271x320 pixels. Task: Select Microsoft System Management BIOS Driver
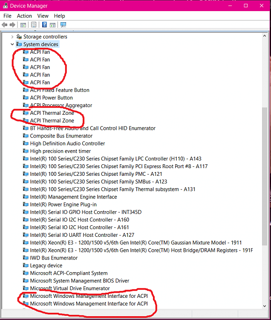(80, 281)
